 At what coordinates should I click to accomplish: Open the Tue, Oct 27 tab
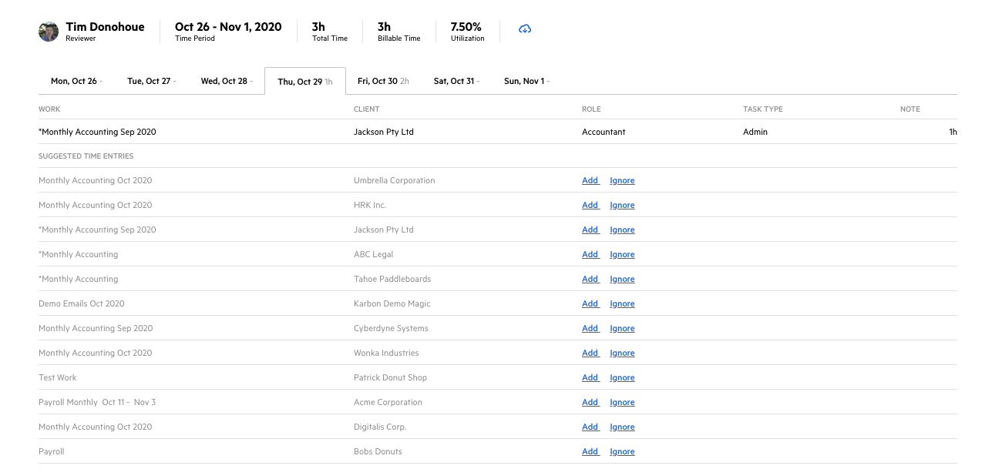pos(150,81)
